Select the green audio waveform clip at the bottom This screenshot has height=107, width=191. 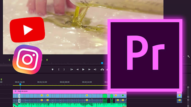tap(70, 105)
